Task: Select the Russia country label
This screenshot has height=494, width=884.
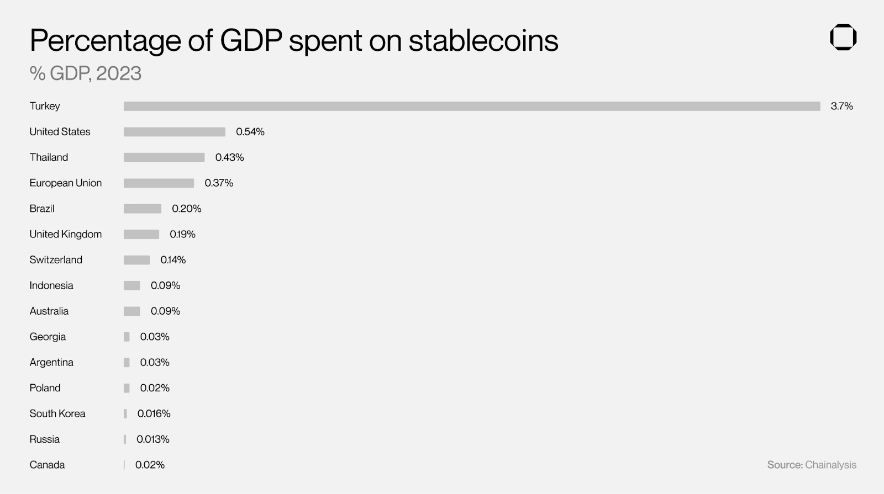Action: point(44,439)
